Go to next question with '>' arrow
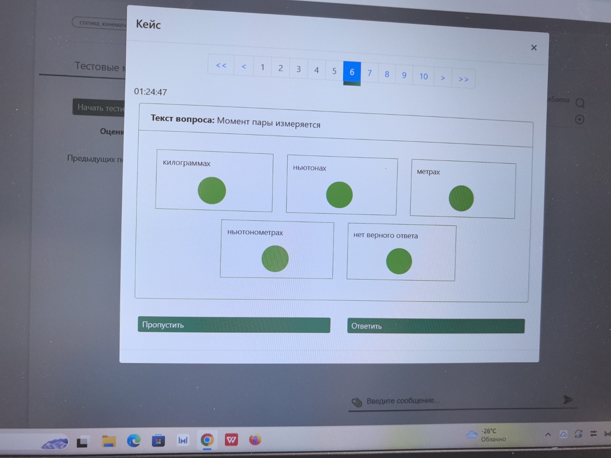This screenshot has height=458, width=611. click(443, 78)
